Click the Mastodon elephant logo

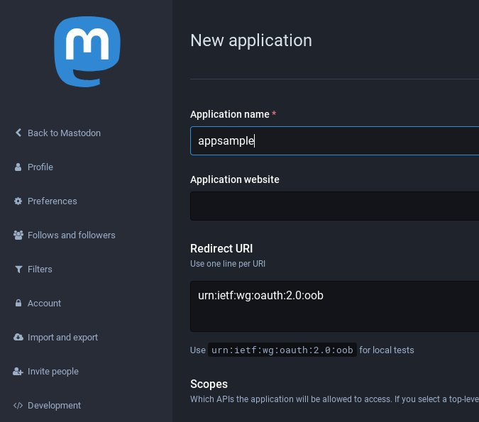[x=87, y=52]
